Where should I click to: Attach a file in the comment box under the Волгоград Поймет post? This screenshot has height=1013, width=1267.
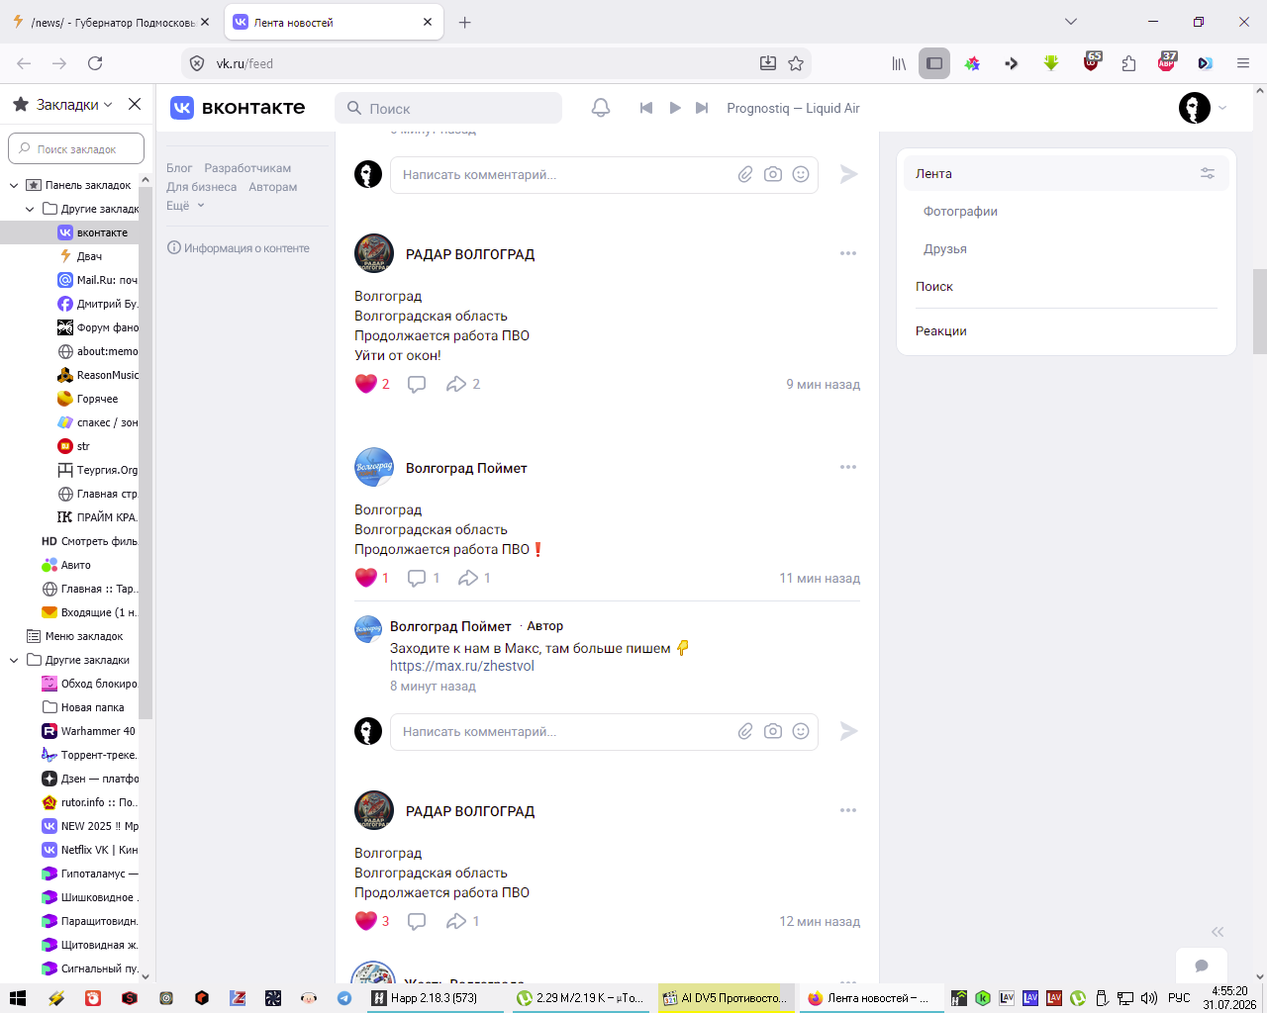pos(745,731)
